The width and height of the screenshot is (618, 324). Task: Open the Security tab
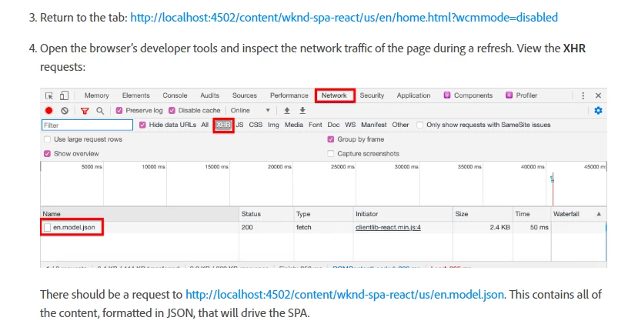pyautogui.click(x=372, y=95)
